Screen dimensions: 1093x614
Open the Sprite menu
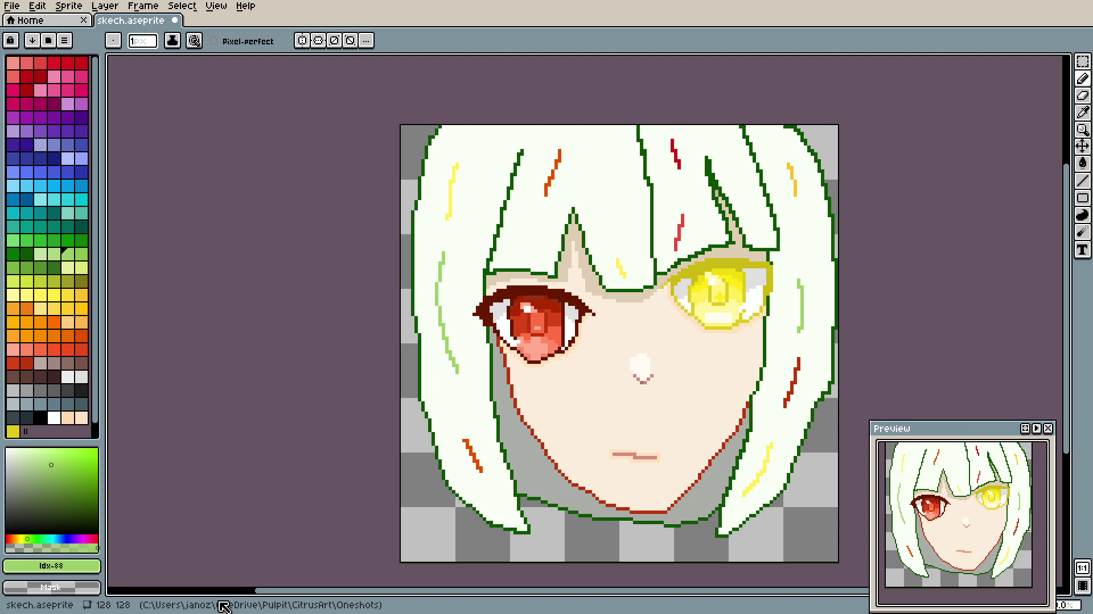(x=68, y=6)
